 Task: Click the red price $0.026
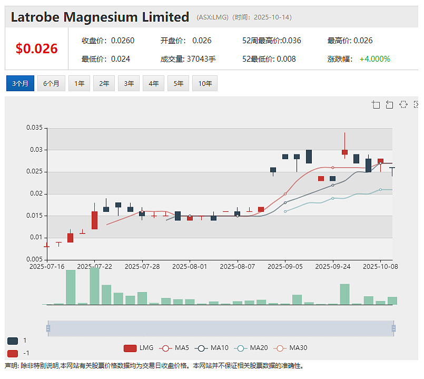coord(36,48)
